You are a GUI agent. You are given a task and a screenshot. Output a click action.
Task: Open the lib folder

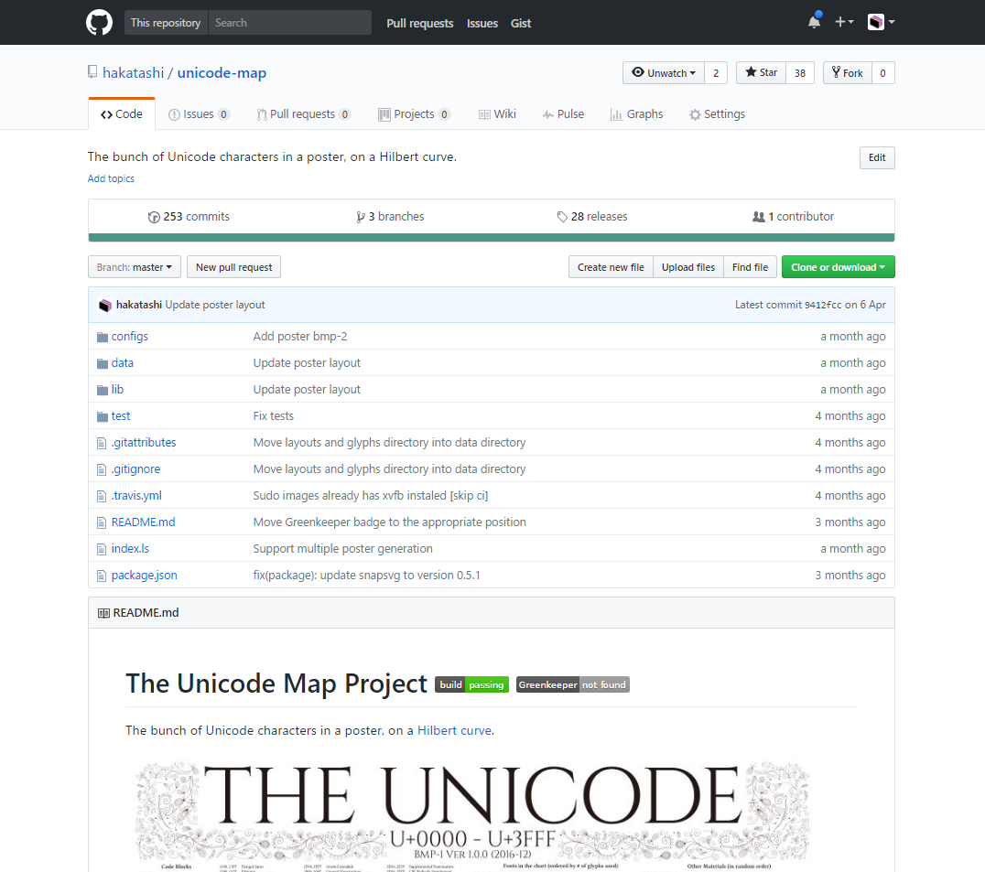click(117, 389)
